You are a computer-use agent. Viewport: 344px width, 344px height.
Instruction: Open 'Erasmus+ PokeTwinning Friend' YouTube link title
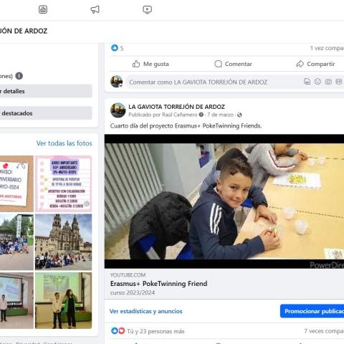(x=158, y=284)
